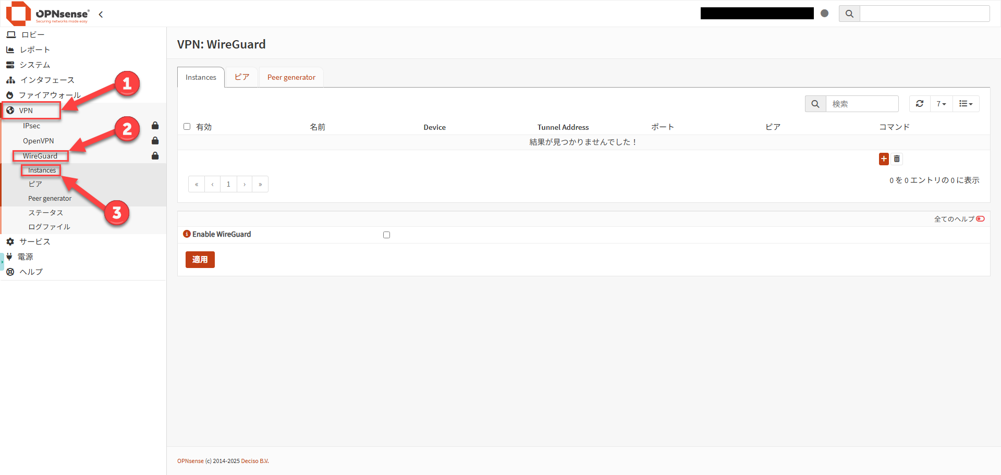Image resolution: width=1001 pixels, height=475 pixels.
Task: Click the 検索 table search field
Action: point(862,104)
